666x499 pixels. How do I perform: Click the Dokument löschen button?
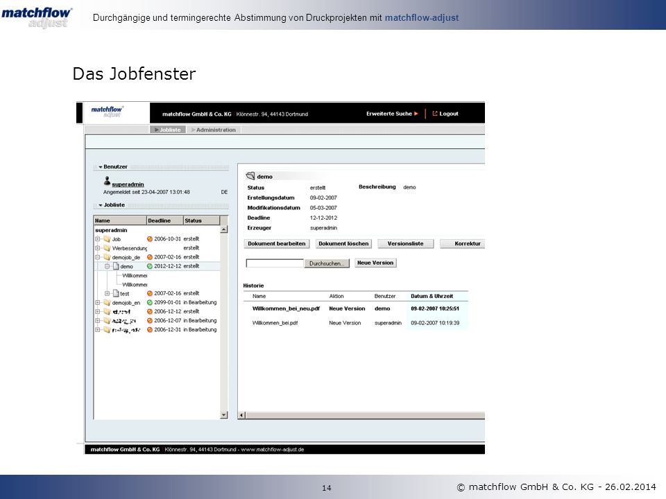click(343, 243)
